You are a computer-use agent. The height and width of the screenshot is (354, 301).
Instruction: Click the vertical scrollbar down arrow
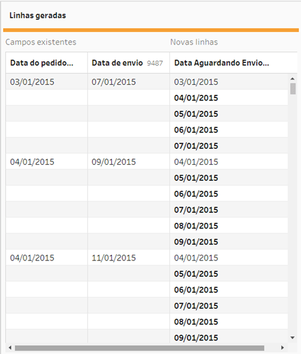point(293,337)
